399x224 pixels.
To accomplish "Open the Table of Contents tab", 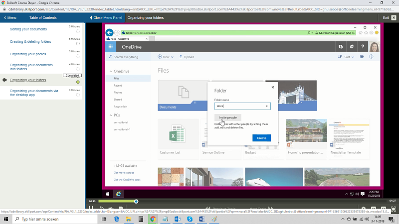I will pos(43,18).
